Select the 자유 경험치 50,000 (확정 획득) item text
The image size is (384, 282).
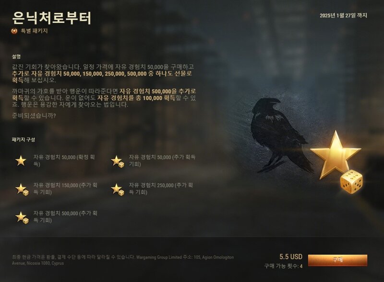click(64, 160)
